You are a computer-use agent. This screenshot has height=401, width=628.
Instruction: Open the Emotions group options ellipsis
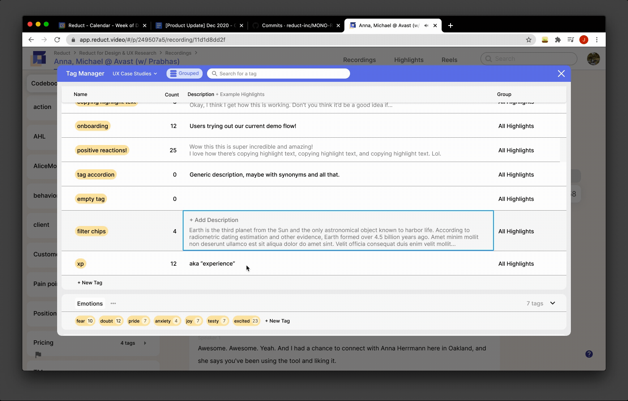click(113, 303)
